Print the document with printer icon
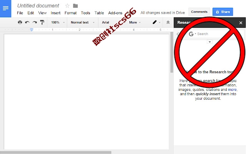This screenshot has width=246, height=154. pos(20,22)
